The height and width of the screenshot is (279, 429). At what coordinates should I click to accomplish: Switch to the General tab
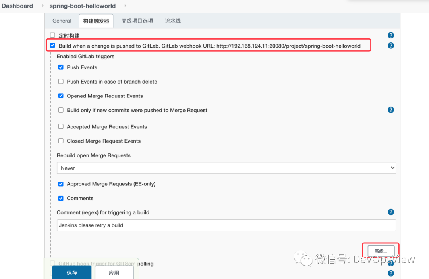[62, 21]
